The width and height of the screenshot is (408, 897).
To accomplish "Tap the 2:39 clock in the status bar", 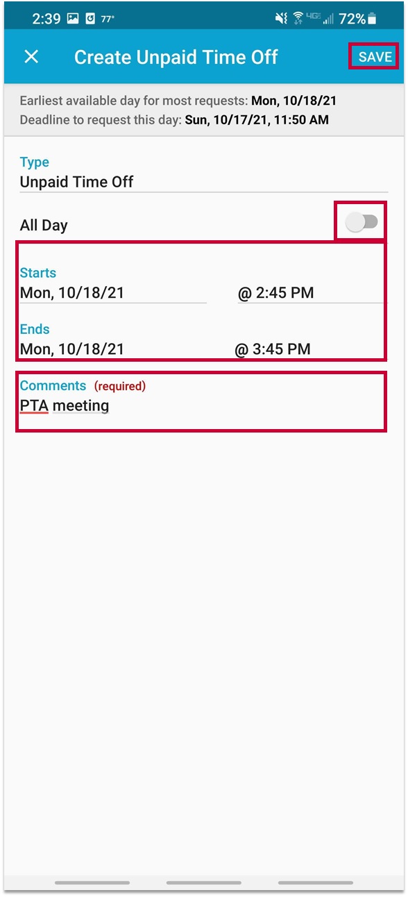I will click(46, 19).
